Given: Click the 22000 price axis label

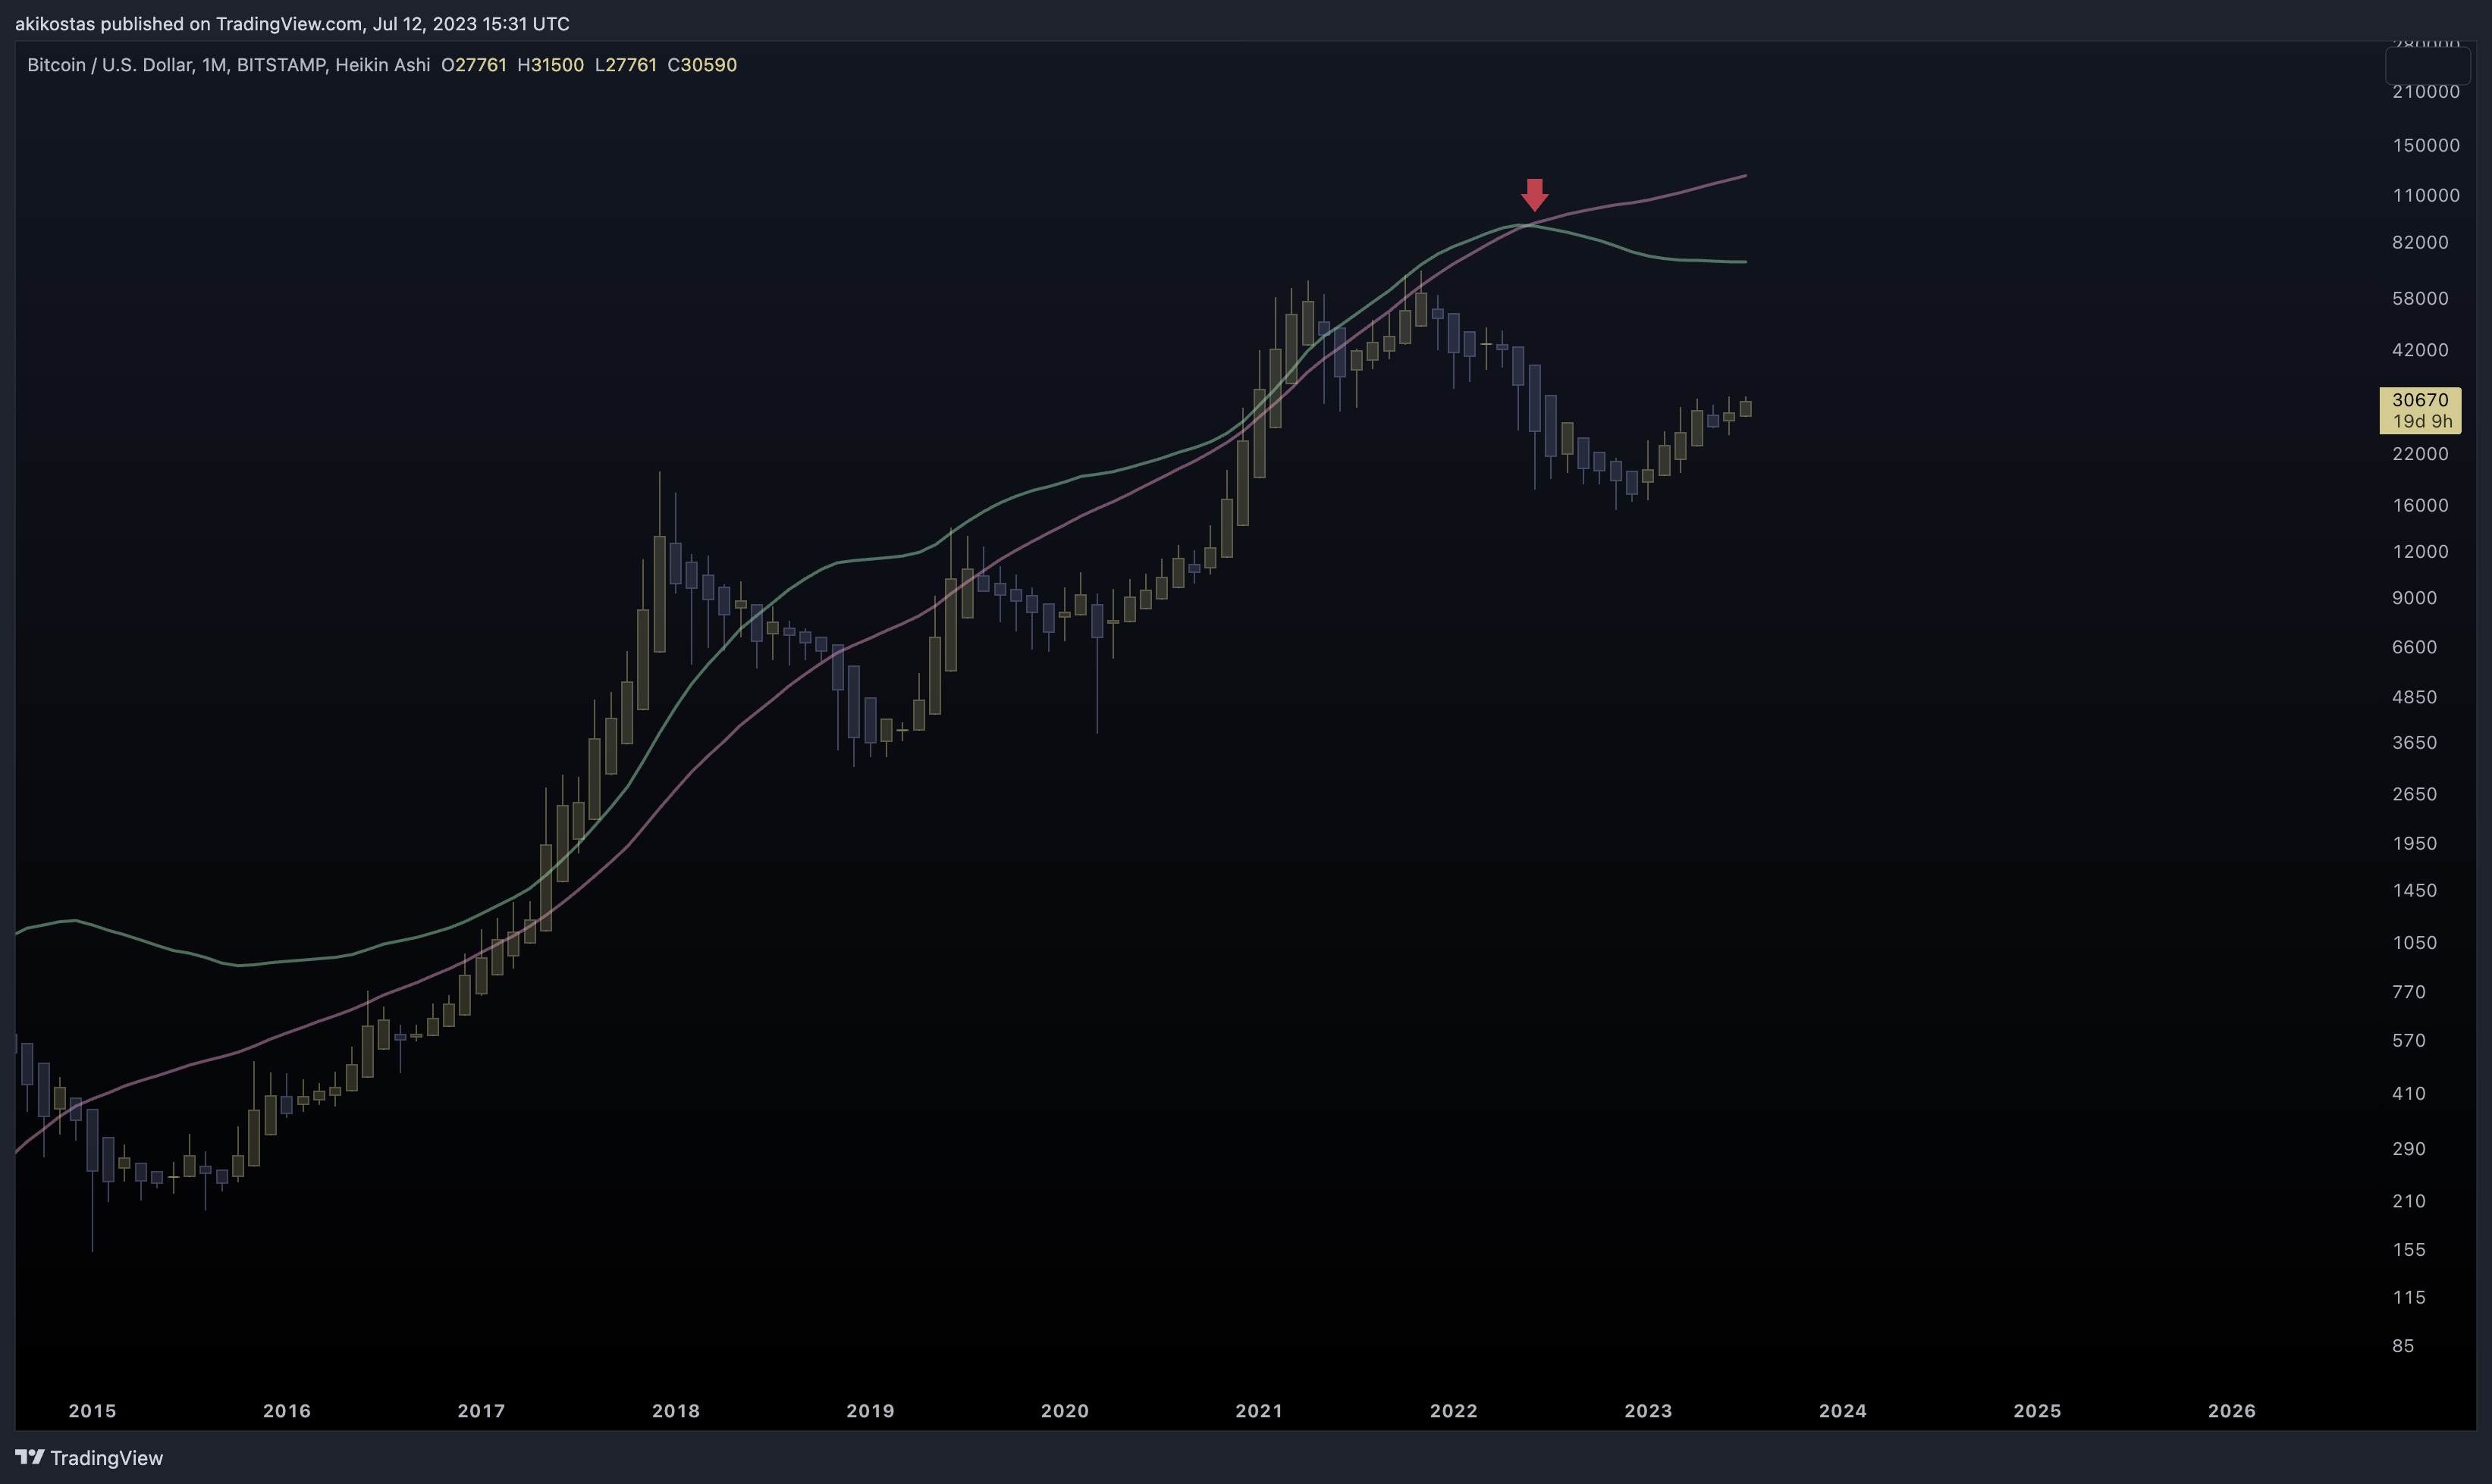Looking at the screenshot, I should click(2420, 454).
